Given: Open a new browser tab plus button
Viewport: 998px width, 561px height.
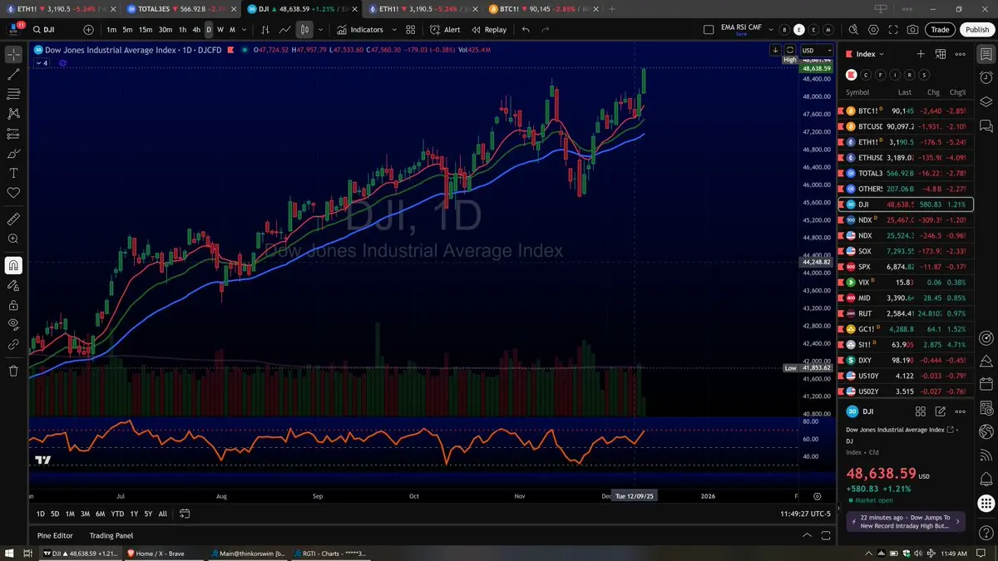Looking at the screenshot, I should click(x=613, y=8).
